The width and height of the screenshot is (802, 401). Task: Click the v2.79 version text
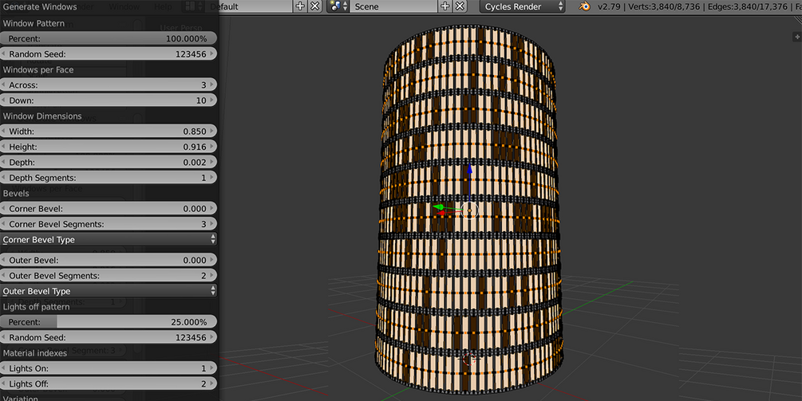[x=610, y=6]
